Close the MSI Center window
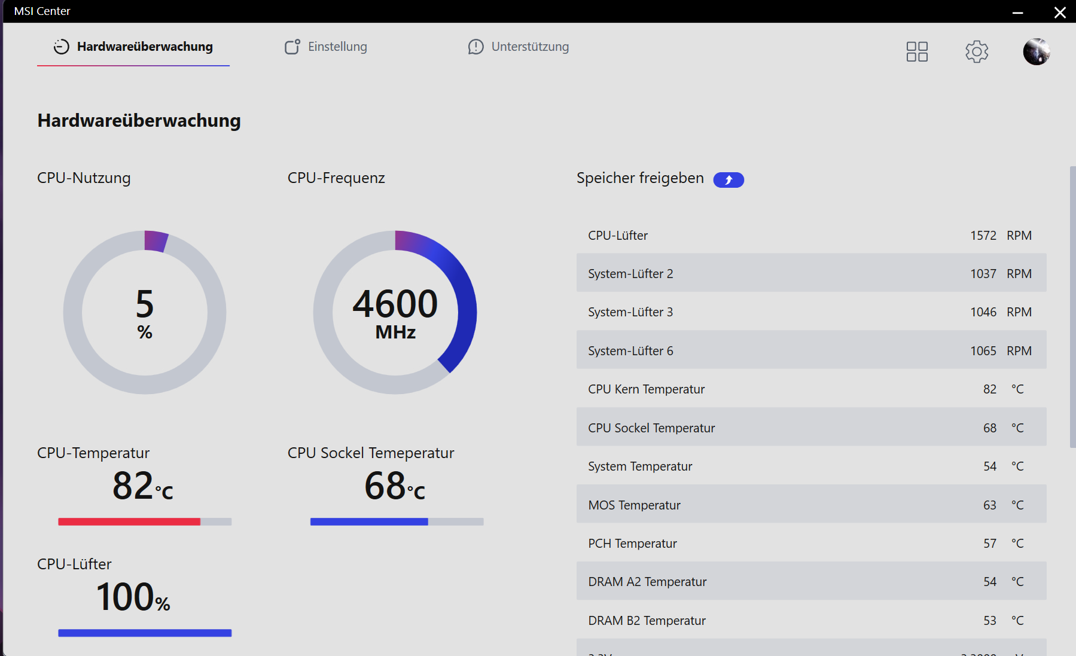This screenshot has height=656, width=1076. (x=1060, y=12)
